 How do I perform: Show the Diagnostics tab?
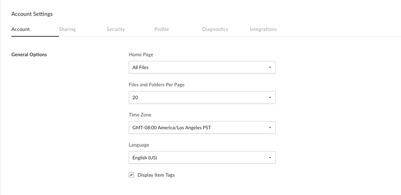(x=215, y=29)
